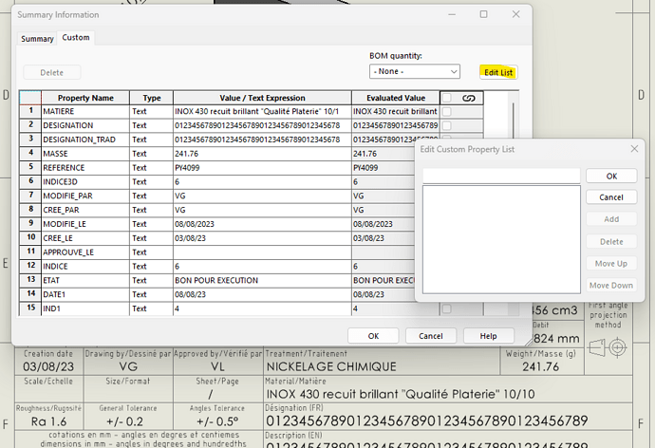Click the Move Down button
This screenshot has height=448, width=655.
tap(611, 285)
